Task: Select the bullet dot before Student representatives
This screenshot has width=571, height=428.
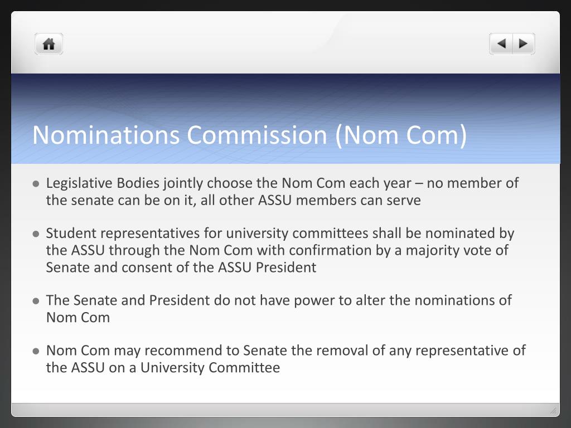Action: (x=36, y=234)
